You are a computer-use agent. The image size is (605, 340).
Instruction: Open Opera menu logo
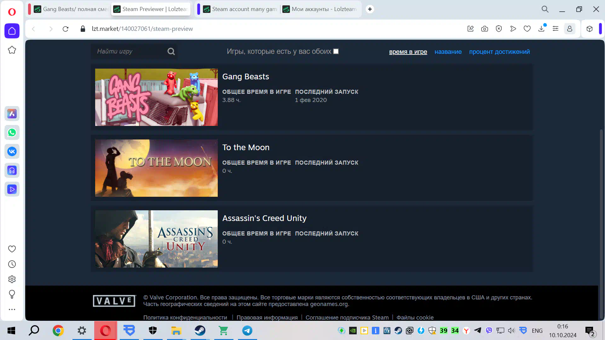coord(12,12)
